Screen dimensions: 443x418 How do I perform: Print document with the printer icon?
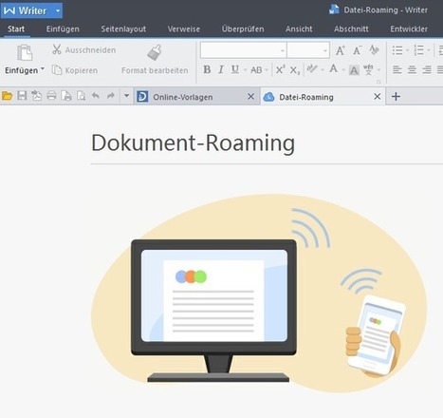click(x=51, y=96)
